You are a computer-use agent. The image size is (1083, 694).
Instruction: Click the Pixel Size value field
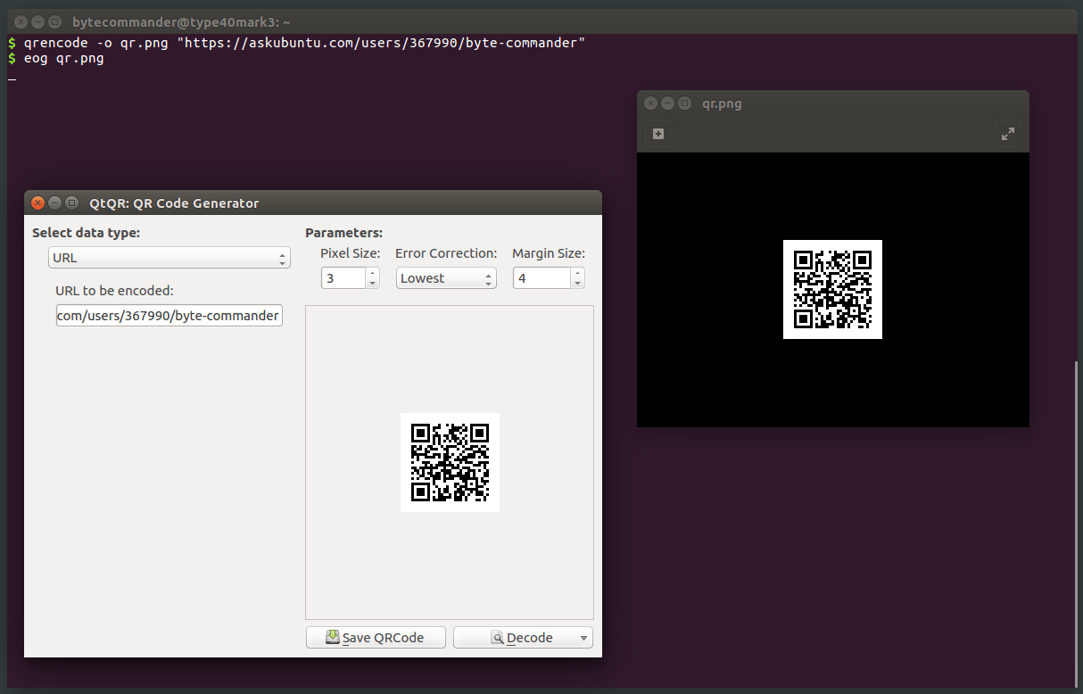coord(343,278)
